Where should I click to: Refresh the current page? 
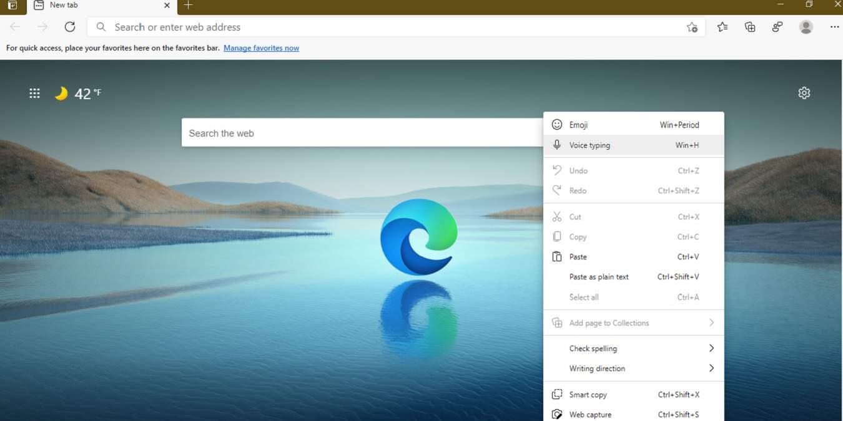pos(70,27)
